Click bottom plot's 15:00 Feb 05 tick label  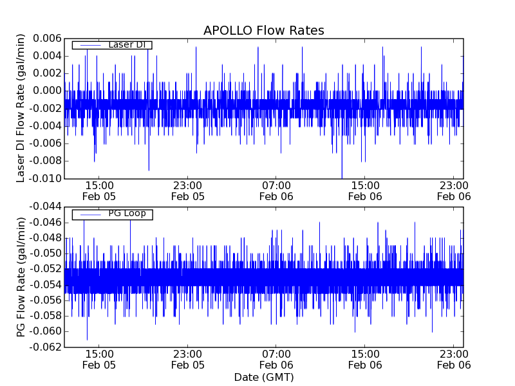point(99,359)
